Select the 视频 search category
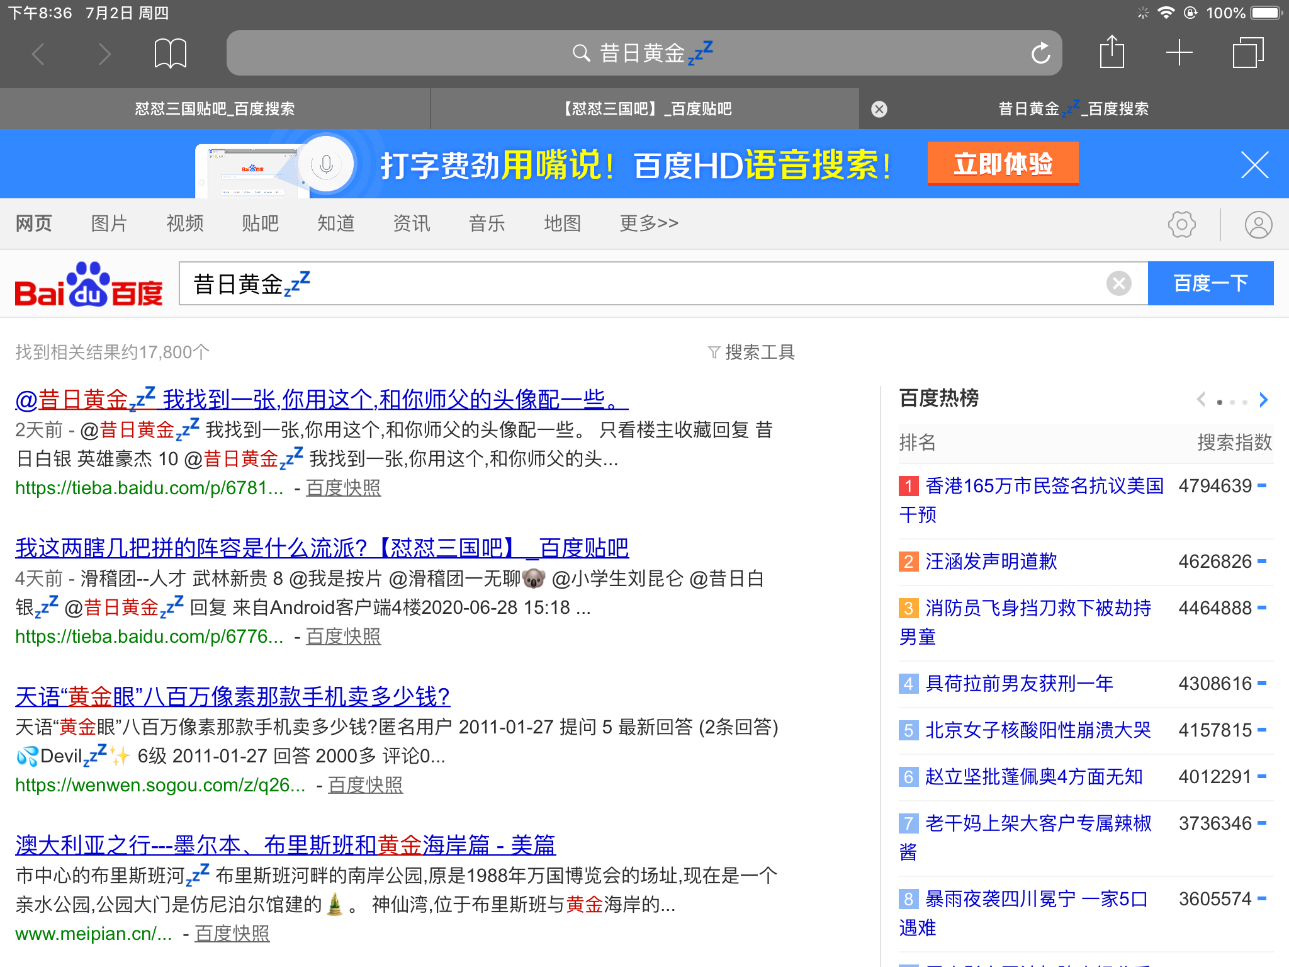Image resolution: width=1289 pixels, height=967 pixels. [x=185, y=223]
